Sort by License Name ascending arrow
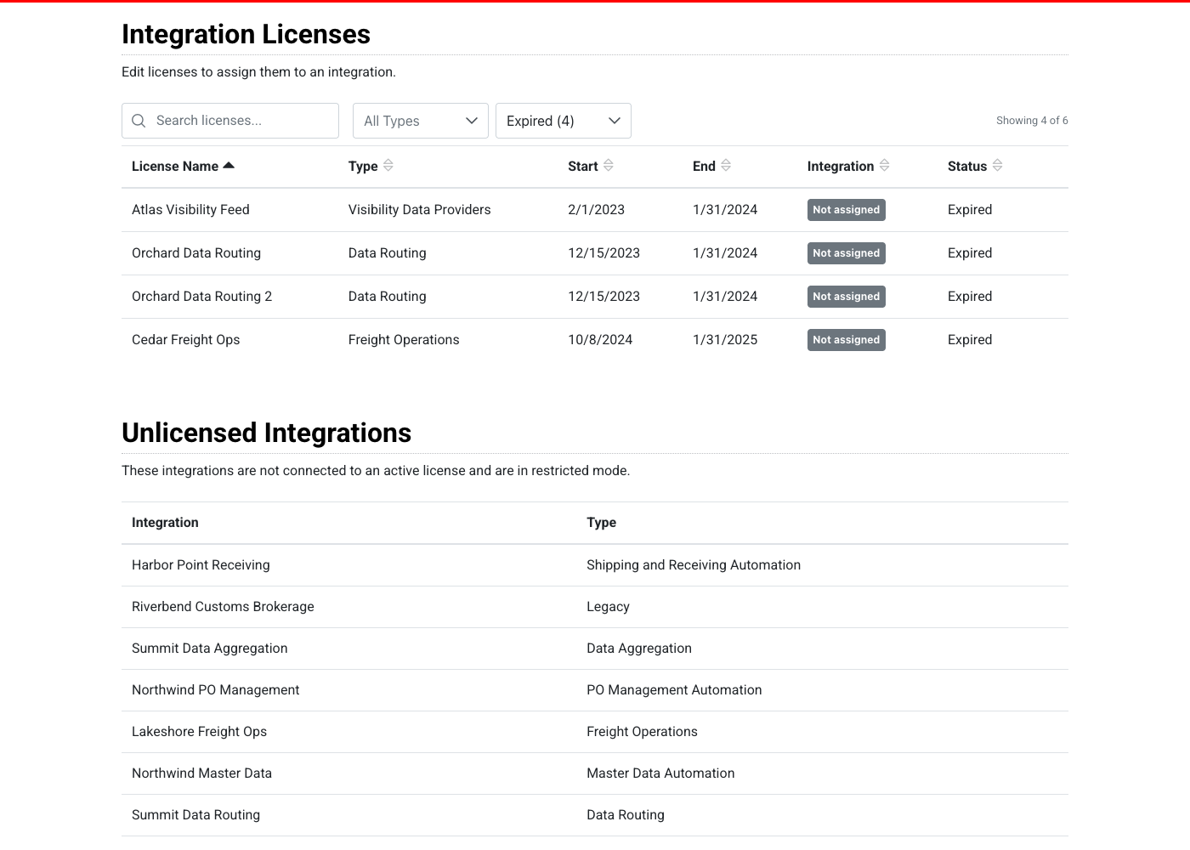The height and width of the screenshot is (850, 1190). coord(229,166)
